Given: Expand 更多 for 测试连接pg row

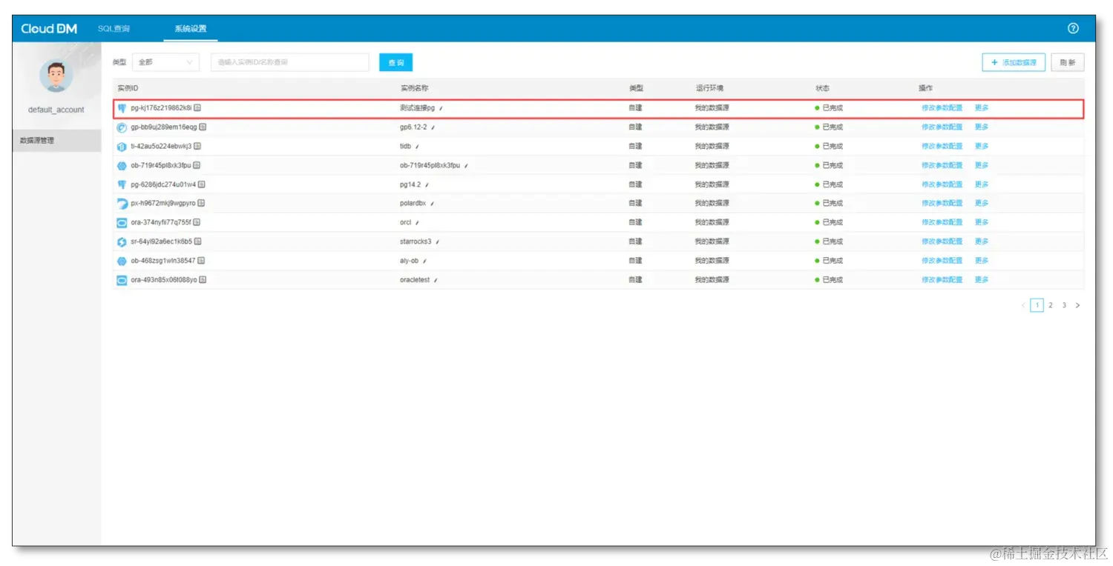Looking at the screenshot, I should tap(981, 108).
